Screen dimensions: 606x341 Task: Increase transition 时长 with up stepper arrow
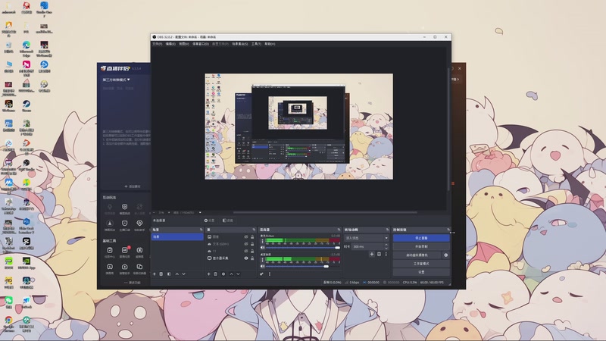pos(386,245)
